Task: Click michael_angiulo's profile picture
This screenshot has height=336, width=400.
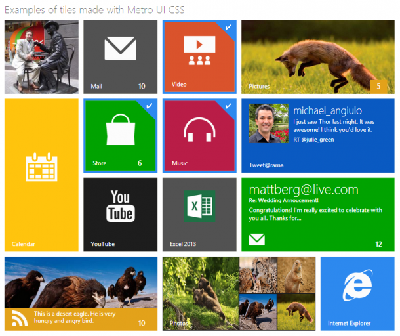Action: 268,123
